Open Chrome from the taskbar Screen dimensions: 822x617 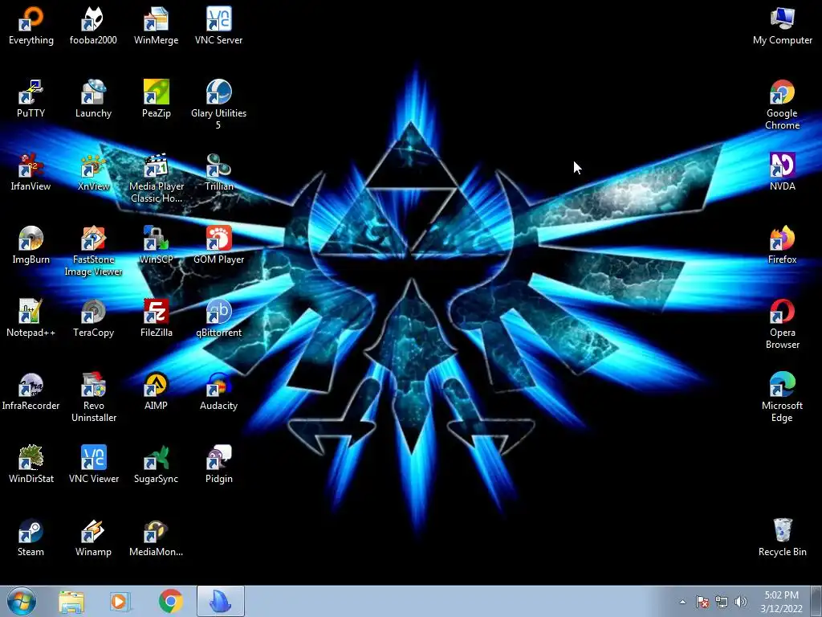point(170,602)
